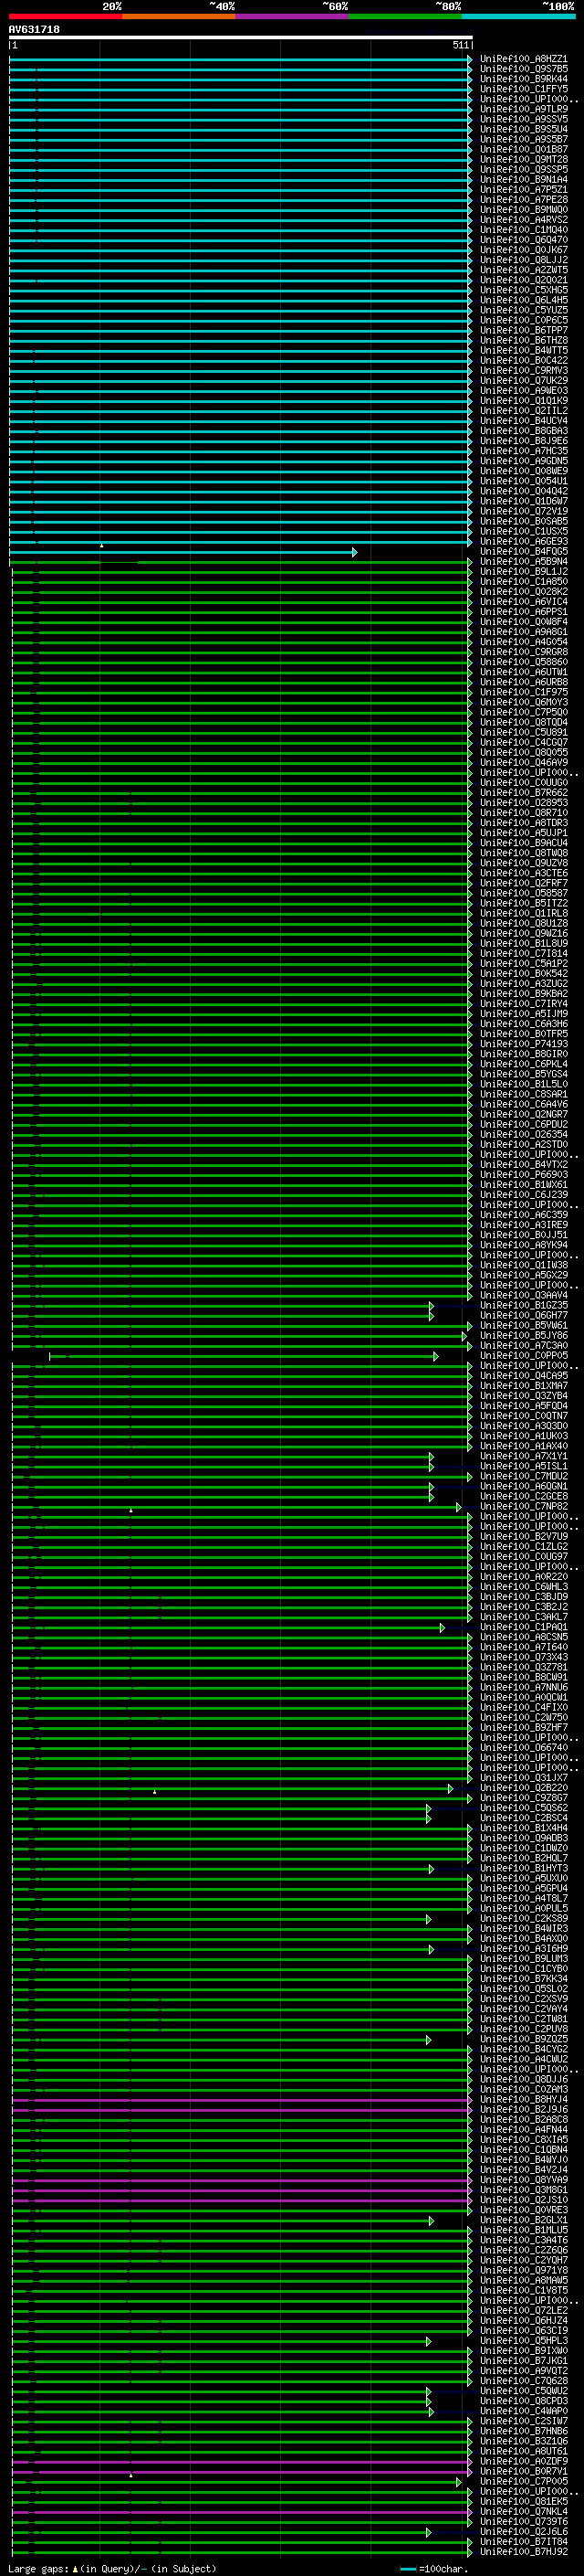Click hit UniRef100_Q81EK5

point(523,2502)
